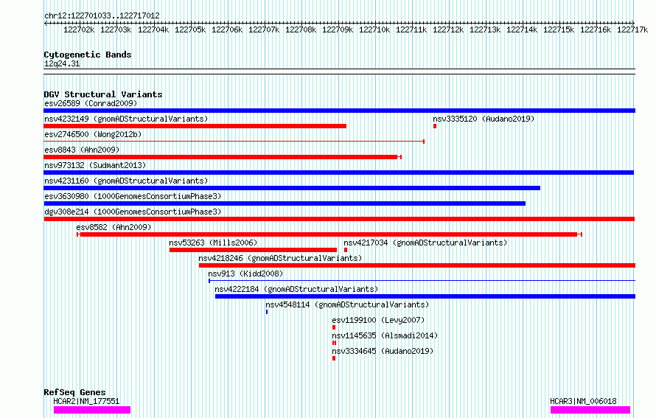Click ruler position 122708k
The height and width of the screenshot is (418, 656).
point(301,29)
